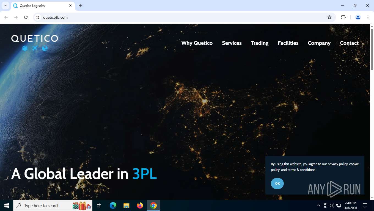Open Chrome profile avatar

click(x=358, y=17)
